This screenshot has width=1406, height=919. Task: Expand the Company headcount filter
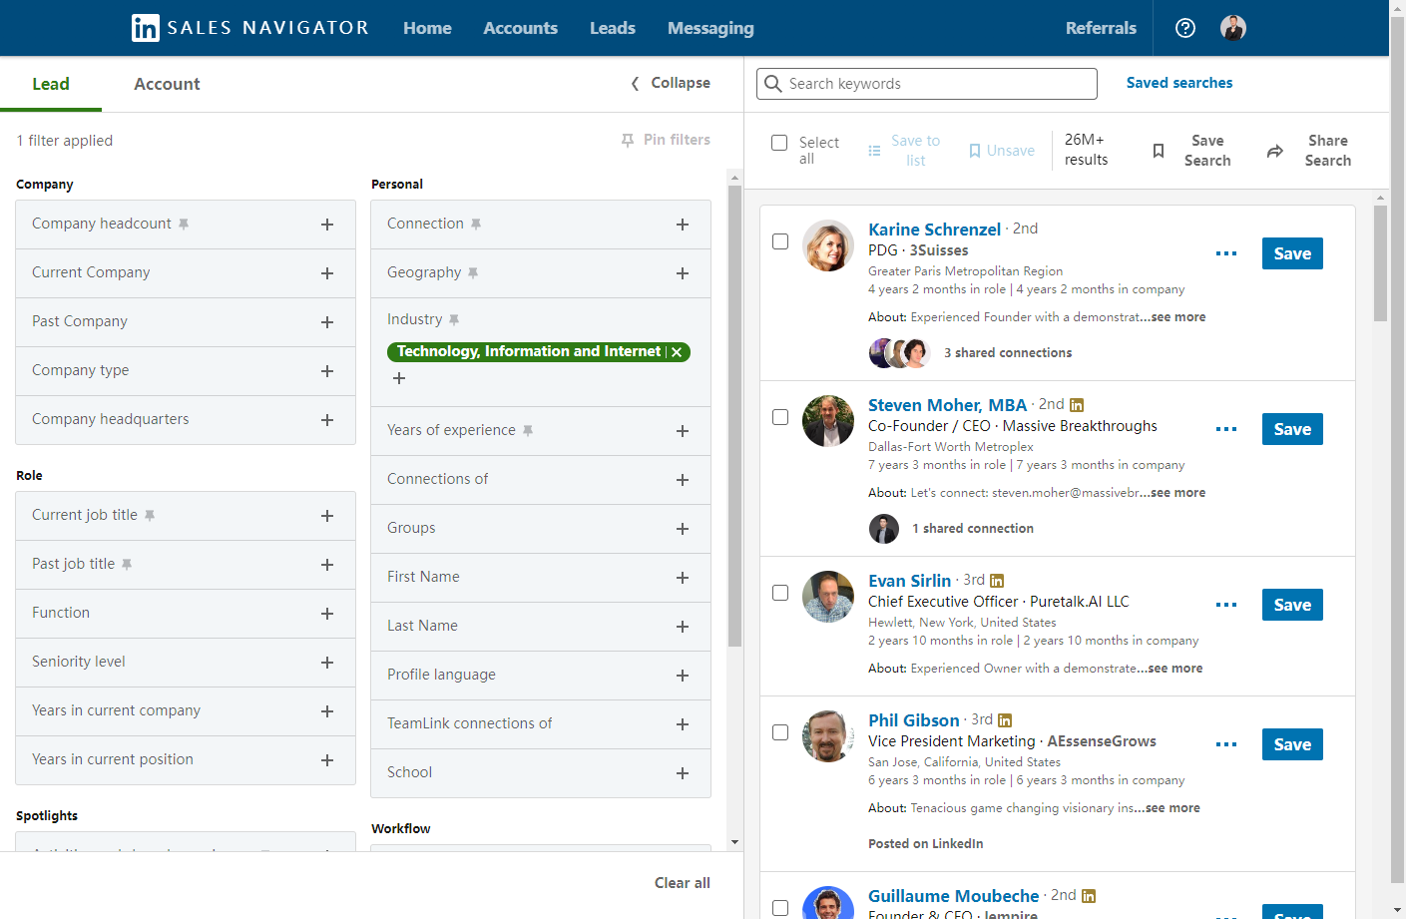[x=326, y=225]
